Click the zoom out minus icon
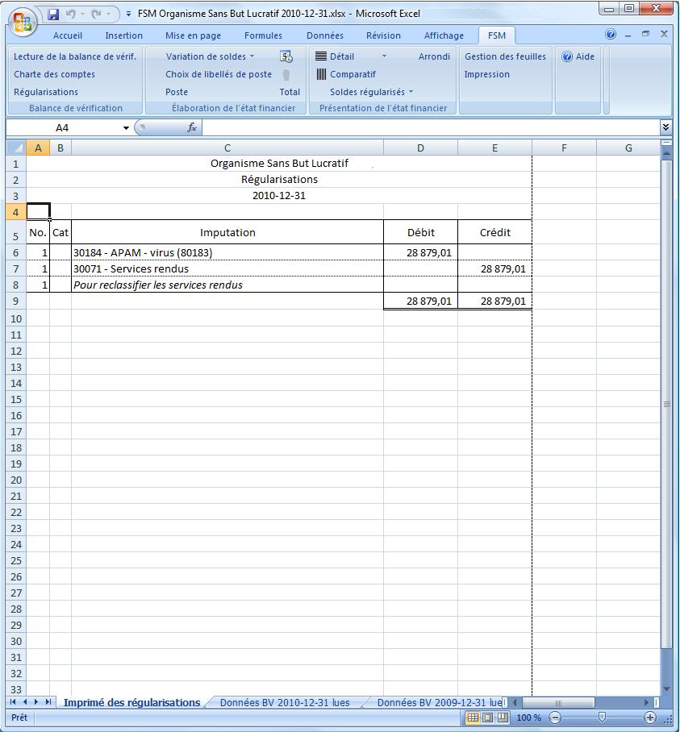Viewport: 680px width, 732px height. click(x=555, y=717)
